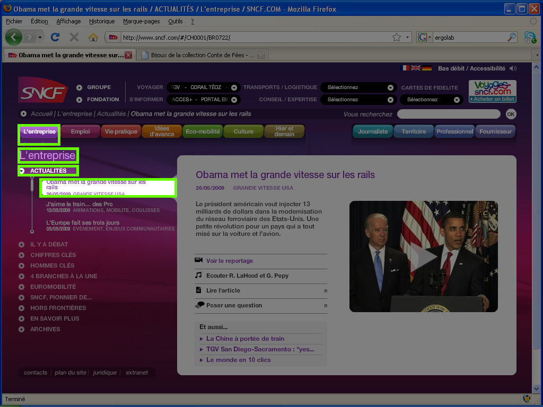Close the Obama met la grande vitesse tab
Image resolution: width=543 pixels, height=407 pixels.
pyautogui.click(x=128, y=55)
